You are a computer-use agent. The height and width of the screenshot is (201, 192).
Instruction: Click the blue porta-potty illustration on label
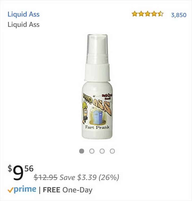click(97, 117)
